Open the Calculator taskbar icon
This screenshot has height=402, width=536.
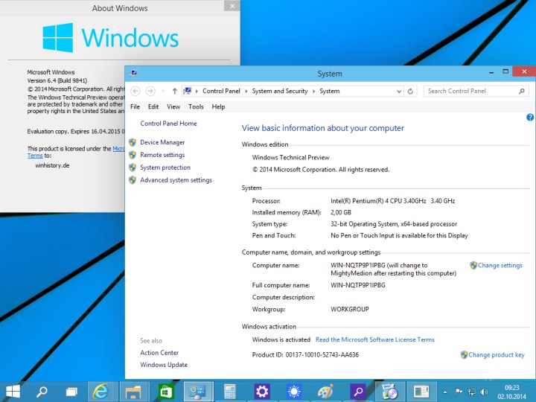pyautogui.click(x=230, y=392)
